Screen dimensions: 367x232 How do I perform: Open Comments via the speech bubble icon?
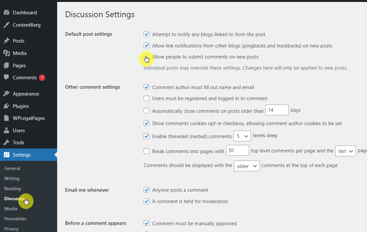(7, 77)
